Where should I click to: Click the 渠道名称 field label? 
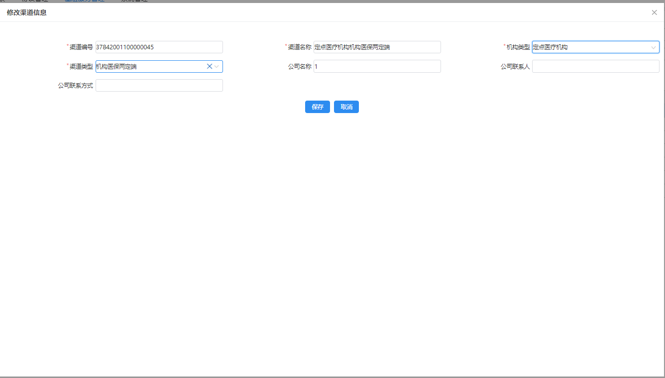click(x=300, y=47)
